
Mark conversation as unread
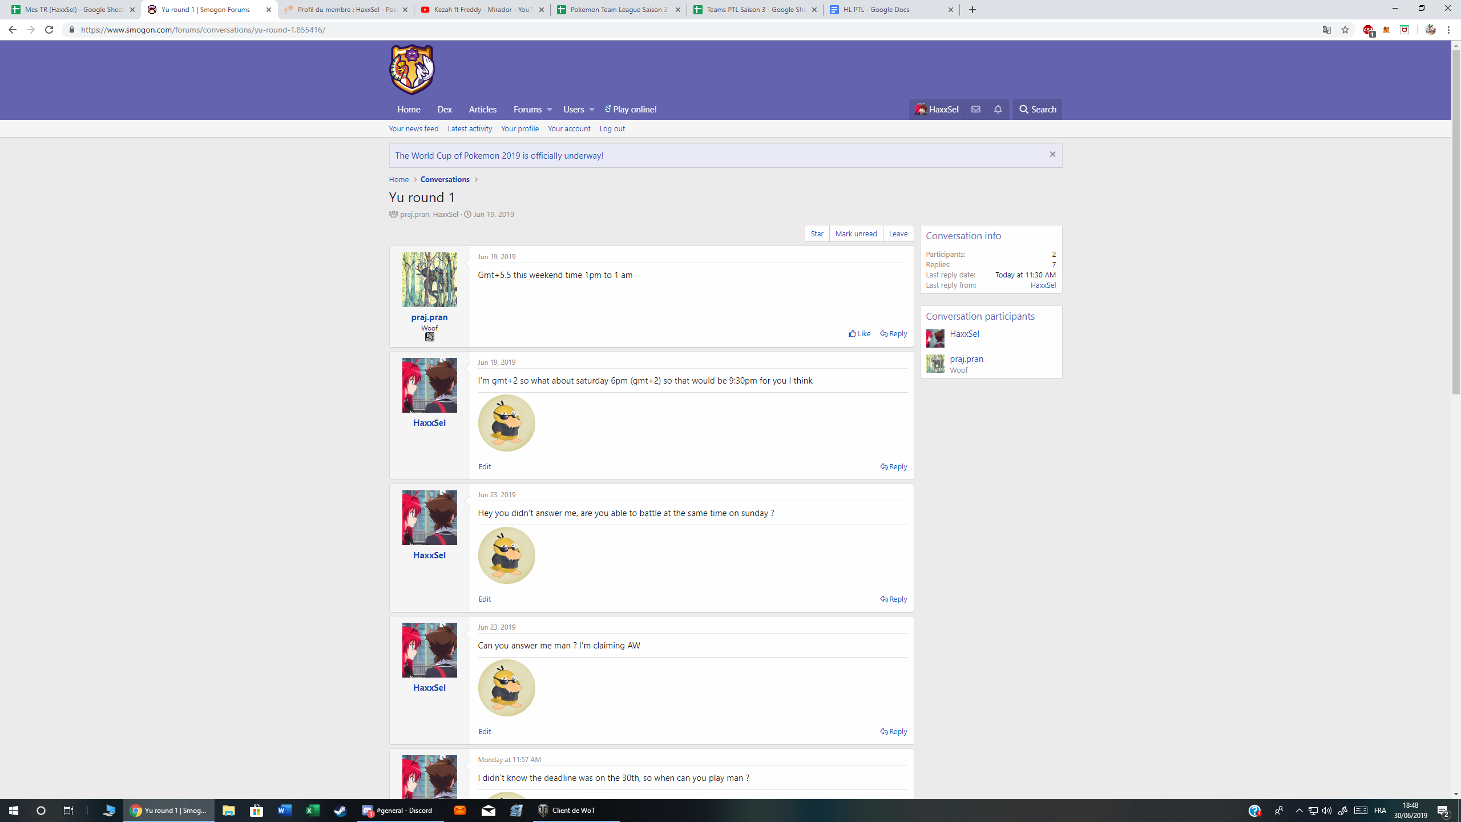[x=855, y=233]
